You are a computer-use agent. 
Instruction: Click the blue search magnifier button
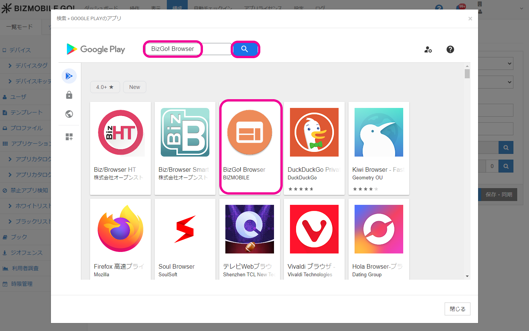click(x=245, y=49)
